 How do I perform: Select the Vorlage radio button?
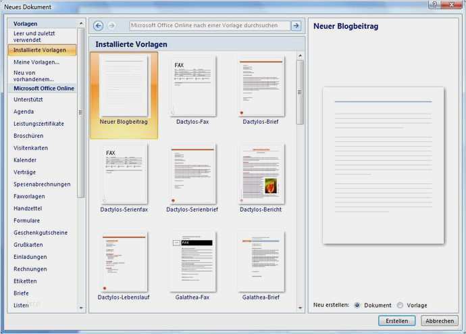[400, 305]
